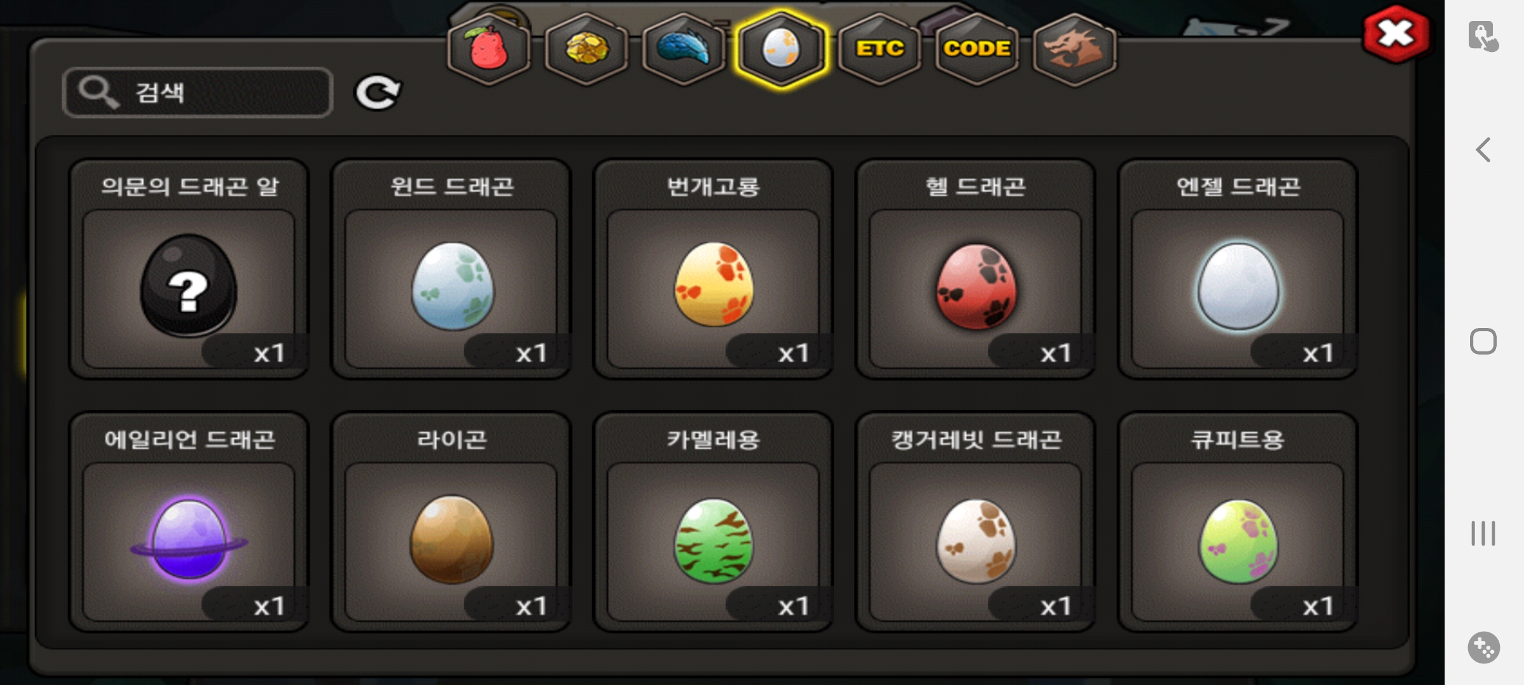Select the 캥거레빗 드래곤 spotted egg
The width and height of the screenshot is (1524, 685).
tap(975, 522)
